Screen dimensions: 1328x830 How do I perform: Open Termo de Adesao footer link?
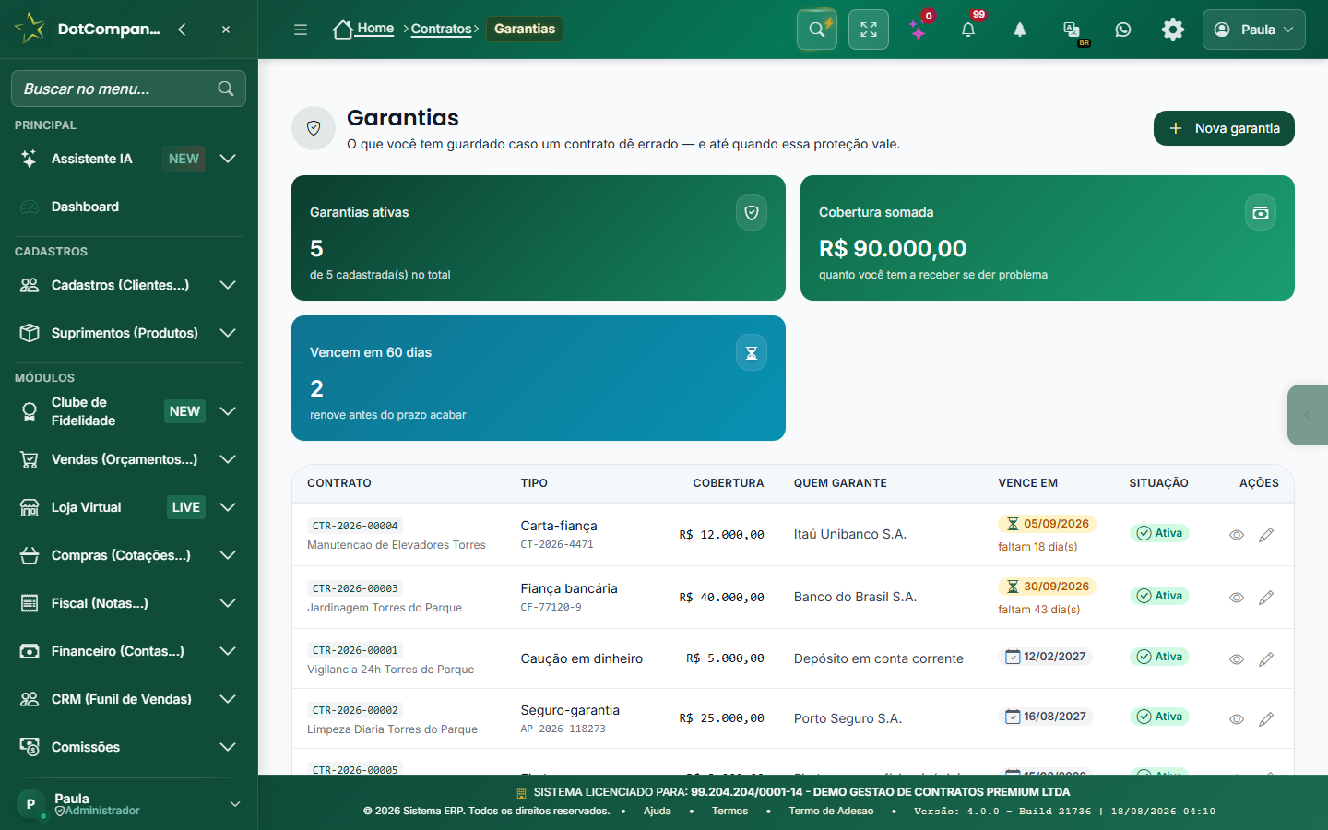pos(831,811)
